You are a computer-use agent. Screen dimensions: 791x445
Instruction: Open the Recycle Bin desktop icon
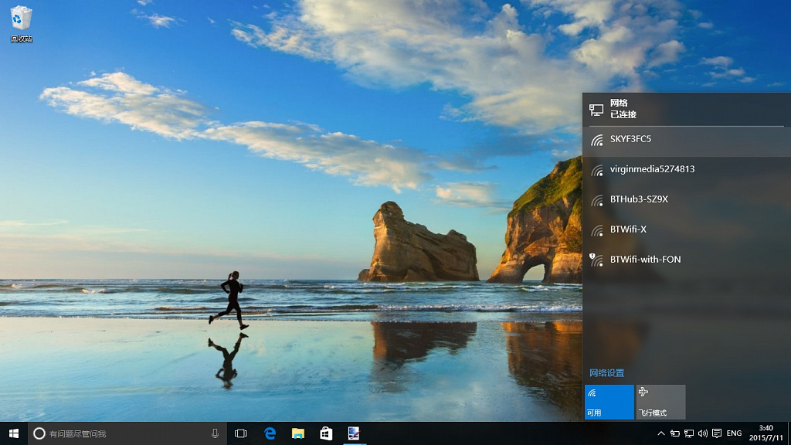tap(21, 24)
